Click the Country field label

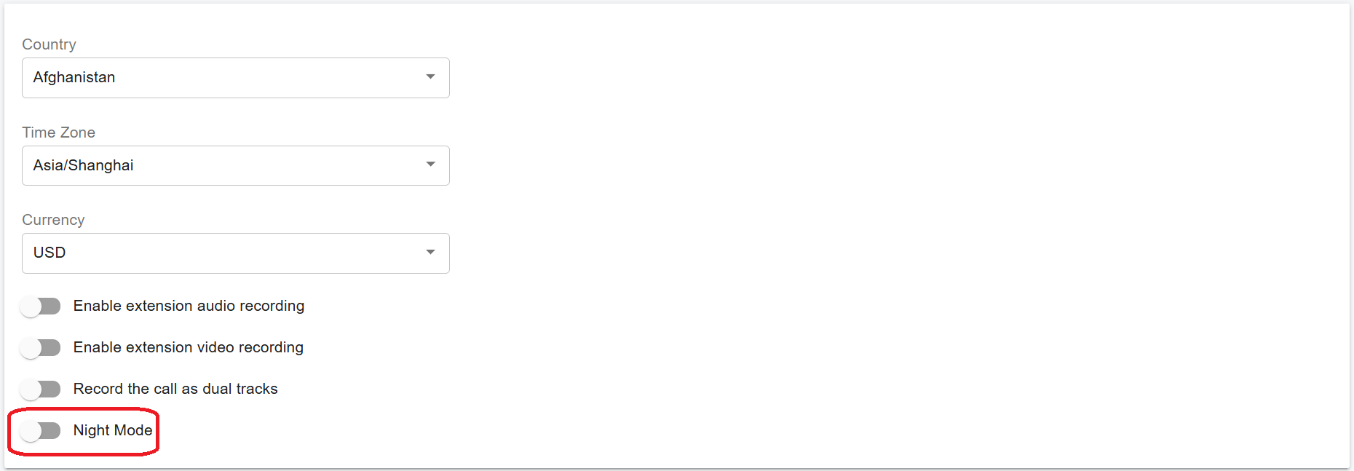coord(49,44)
